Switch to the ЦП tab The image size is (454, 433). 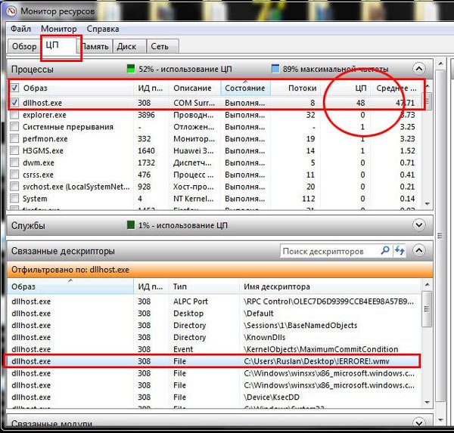(x=59, y=45)
